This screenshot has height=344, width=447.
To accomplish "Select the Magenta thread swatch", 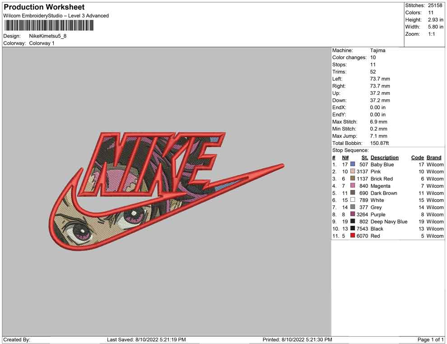I will (x=353, y=186).
